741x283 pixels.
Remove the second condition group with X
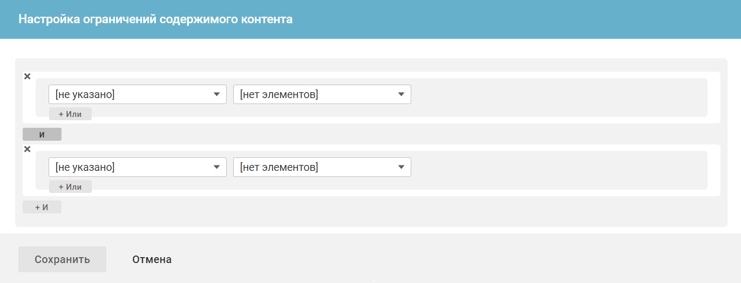coord(28,149)
